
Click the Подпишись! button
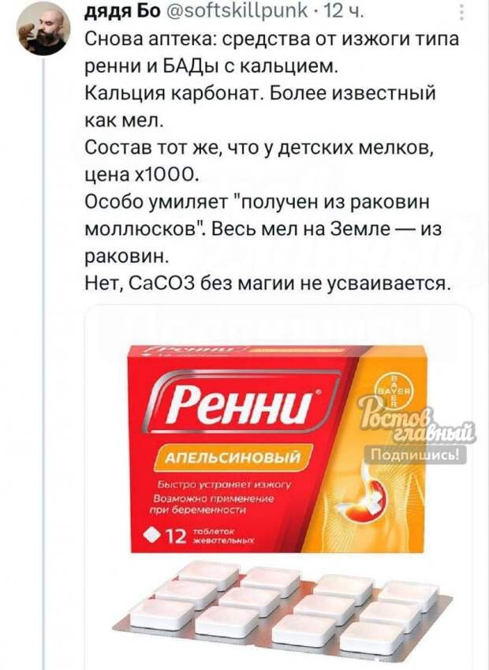pos(415,455)
